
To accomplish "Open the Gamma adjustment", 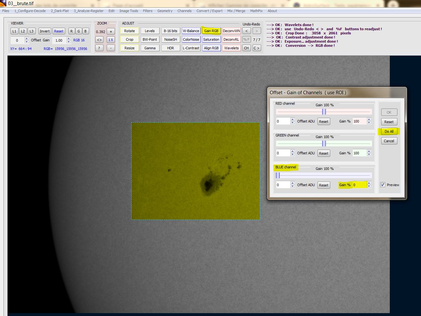I will pyautogui.click(x=150, y=48).
